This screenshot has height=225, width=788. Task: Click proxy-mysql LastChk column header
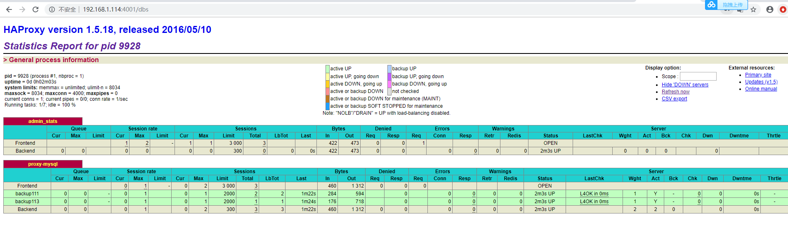click(x=594, y=179)
